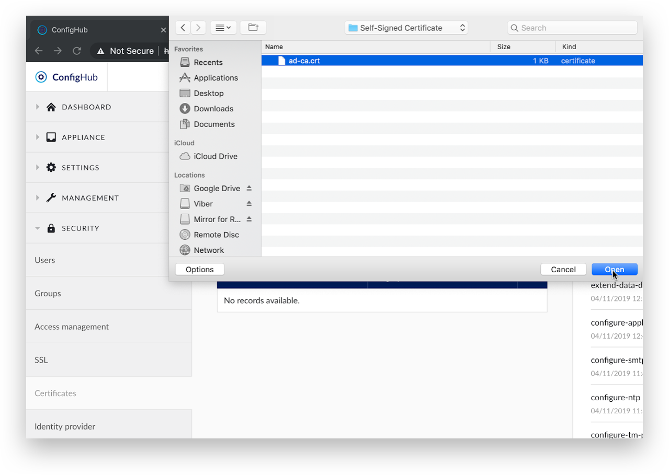Click the Options button

click(200, 270)
